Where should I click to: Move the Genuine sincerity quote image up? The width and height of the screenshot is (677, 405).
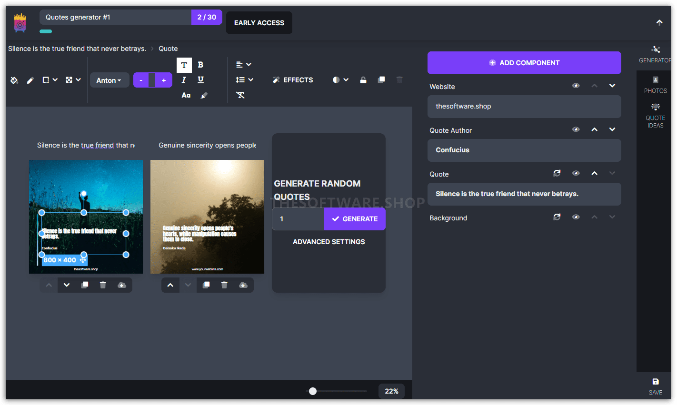[170, 285]
